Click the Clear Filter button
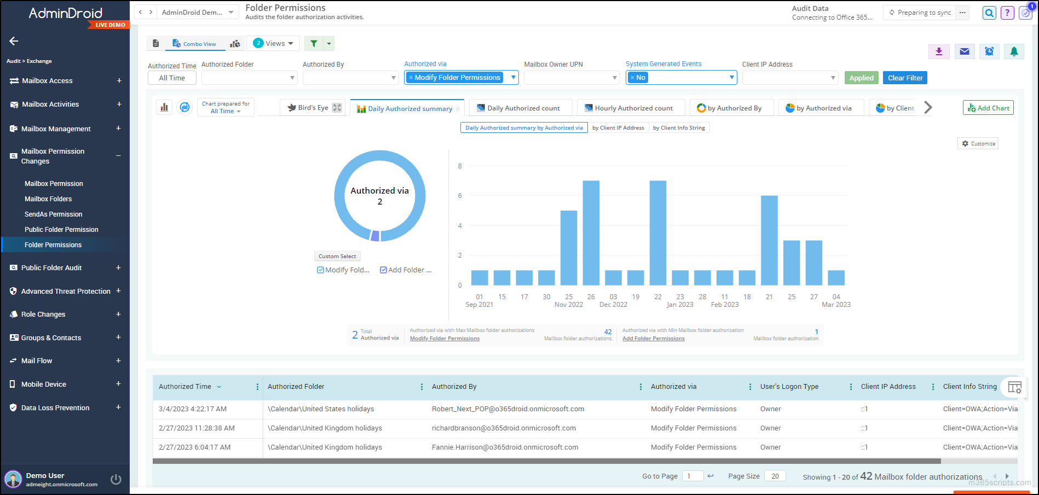Image resolution: width=1039 pixels, height=495 pixels. coord(904,78)
